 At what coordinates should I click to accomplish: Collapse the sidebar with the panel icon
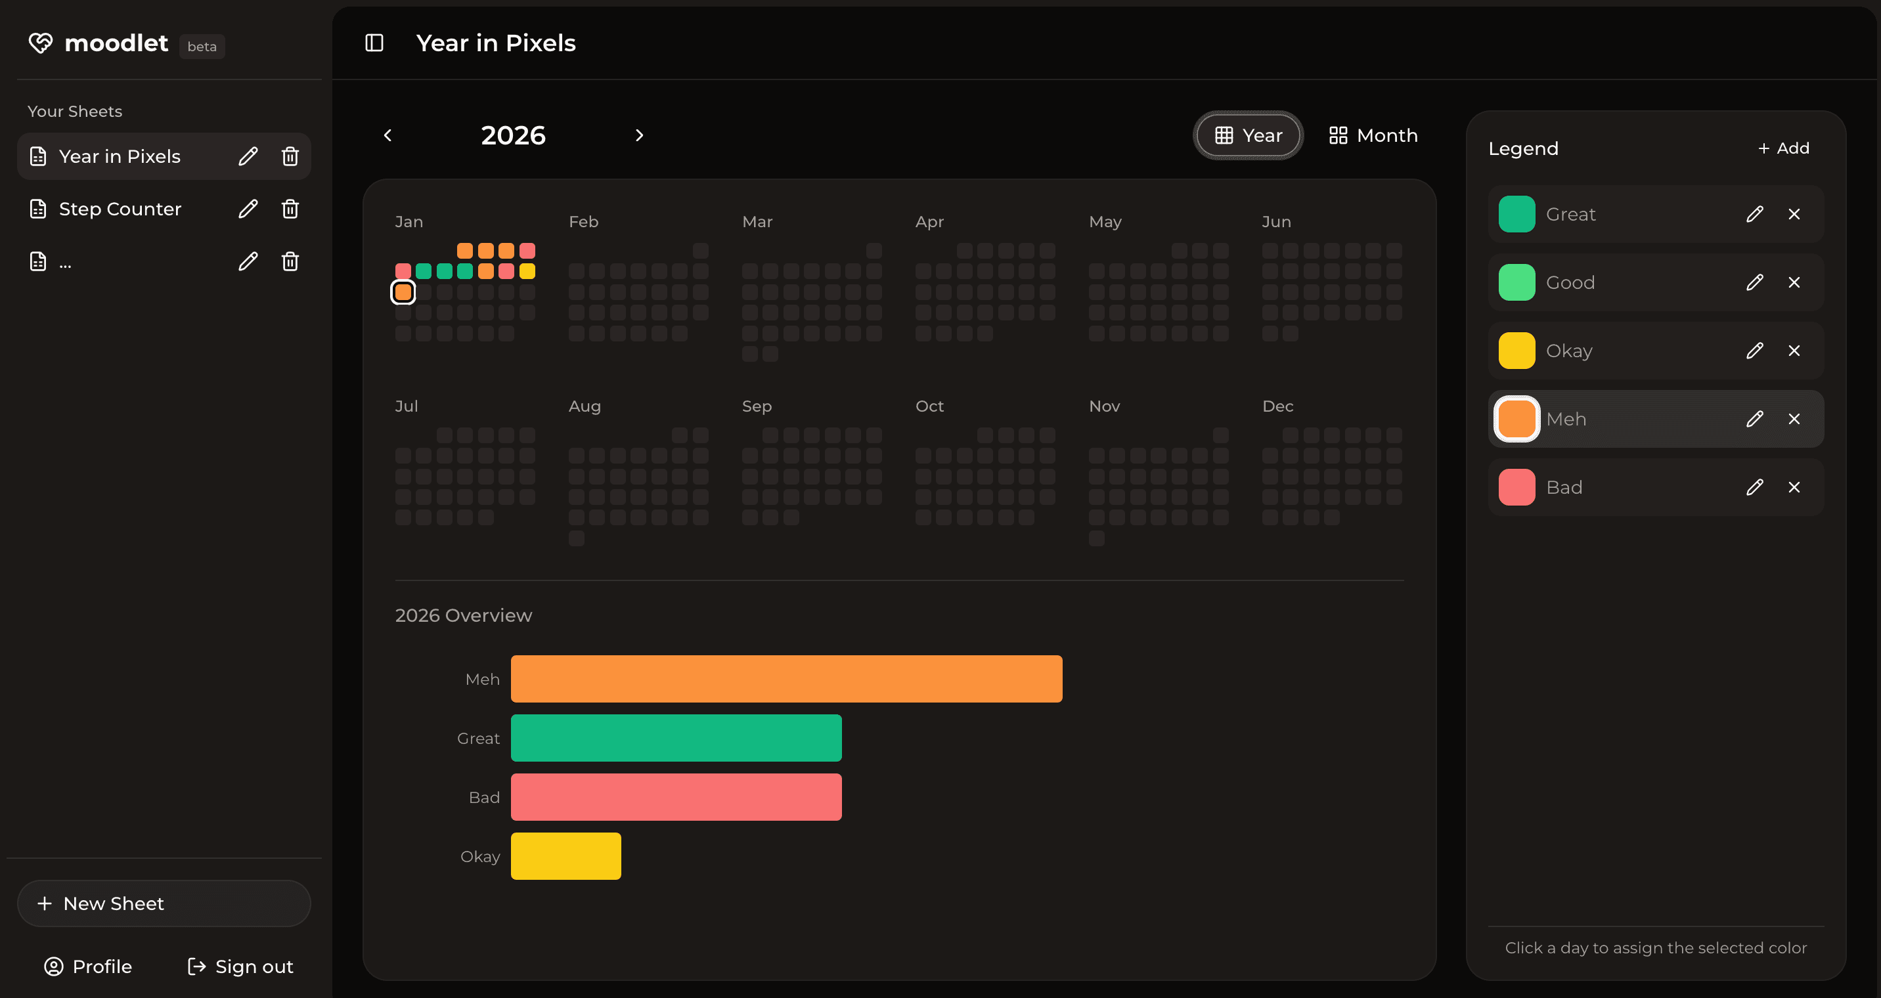pyautogui.click(x=373, y=42)
